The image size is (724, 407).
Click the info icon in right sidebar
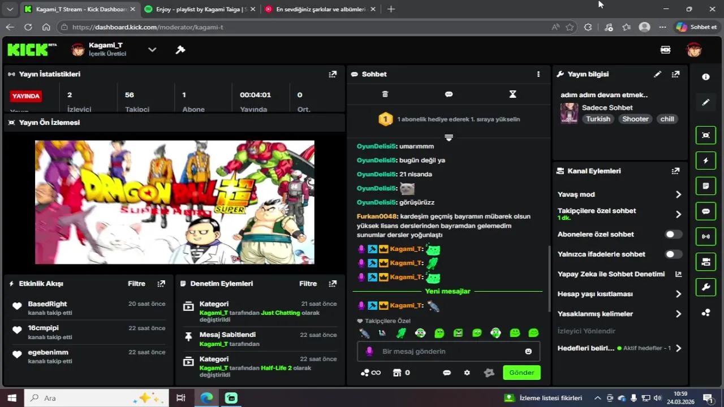706,77
